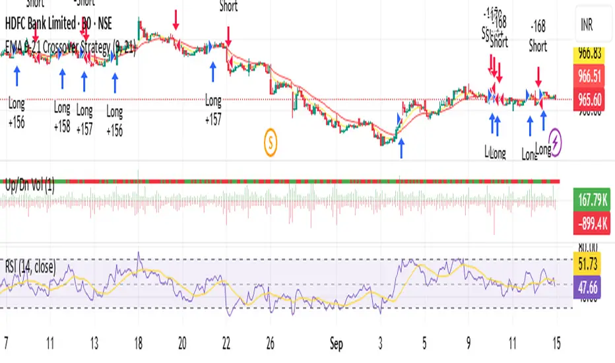The image size is (615, 363).
Task: Open the INR currency selector
Action: click(x=593, y=25)
